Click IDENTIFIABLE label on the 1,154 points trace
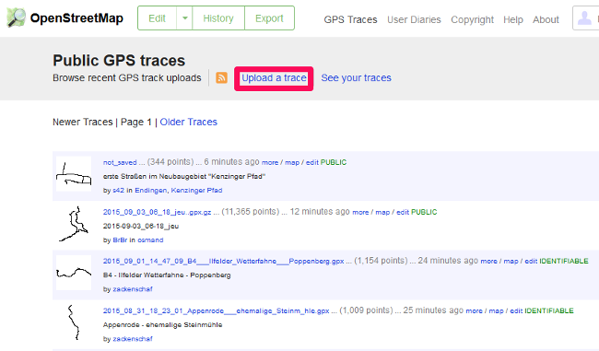This screenshot has width=599, height=351. 564,262
